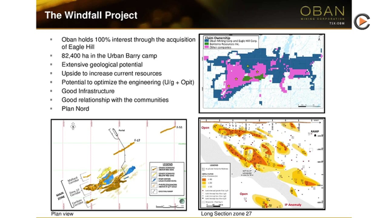Click the 'Portal' label in plan view
Image resolution: width=388 pixels, height=218 pixels.
(121, 130)
